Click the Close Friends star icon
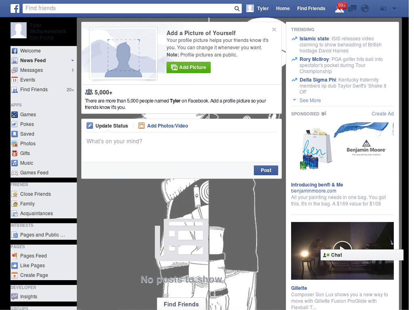Image resolution: width=414 pixels, height=310 pixels. coord(15,194)
